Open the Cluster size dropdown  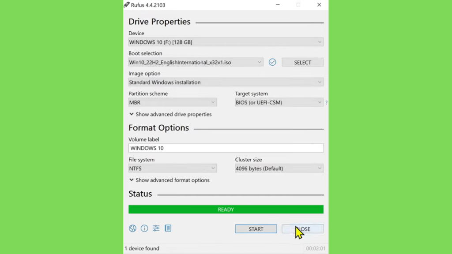click(x=279, y=168)
